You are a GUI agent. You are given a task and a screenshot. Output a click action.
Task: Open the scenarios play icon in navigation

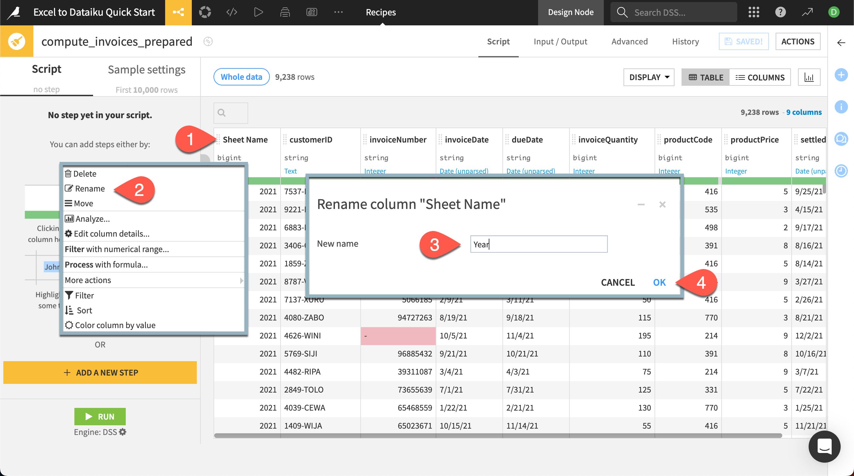pyautogui.click(x=258, y=12)
